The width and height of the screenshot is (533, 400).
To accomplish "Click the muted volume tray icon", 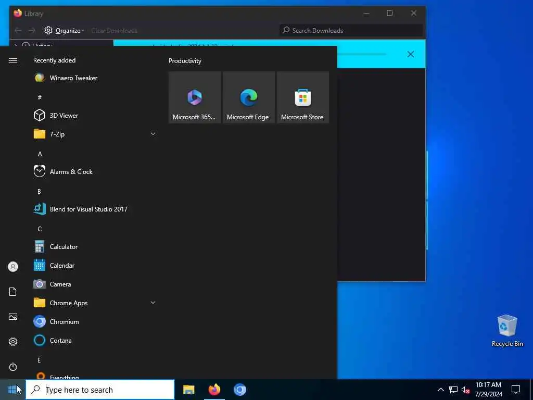I will click(x=465, y=390).
